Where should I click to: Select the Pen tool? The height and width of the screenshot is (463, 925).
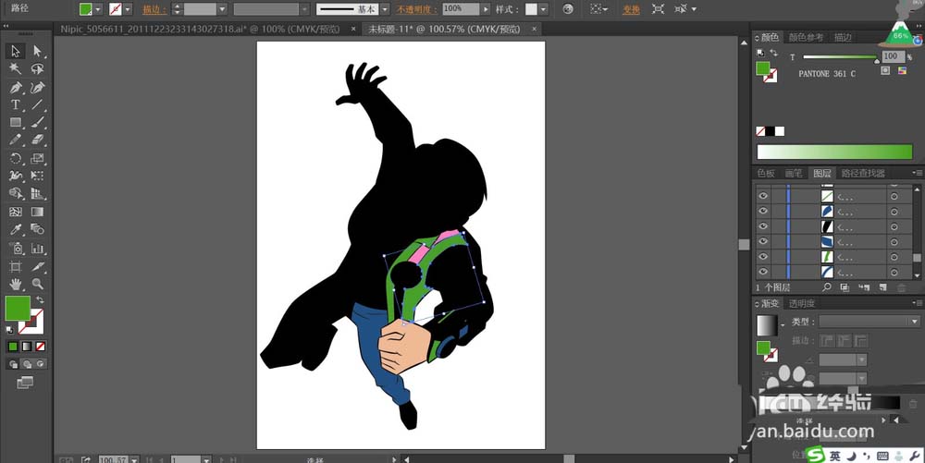click(16, 88)
